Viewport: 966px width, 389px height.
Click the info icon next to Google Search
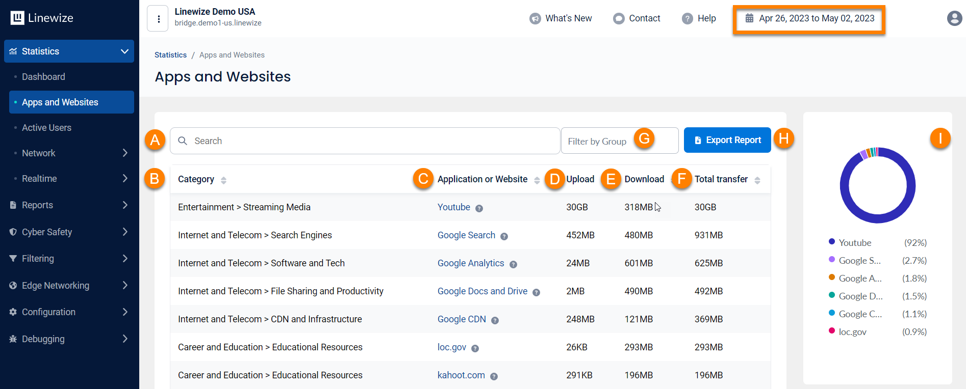[x=504, y=236]
